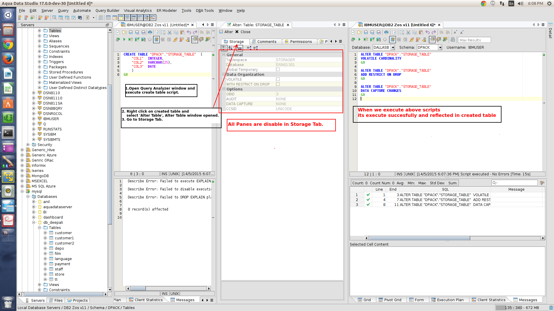Click Connect plug icon in Untitled 6 toolbar
The image size is (554, 311).
click(411, 39)
